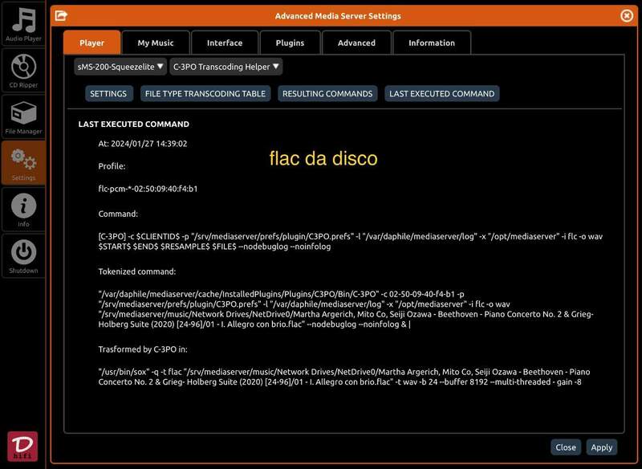Open the C-3PO Transcoding Helper dropdown
This screenshot has height=469, width=642.
tap(226, 67)
